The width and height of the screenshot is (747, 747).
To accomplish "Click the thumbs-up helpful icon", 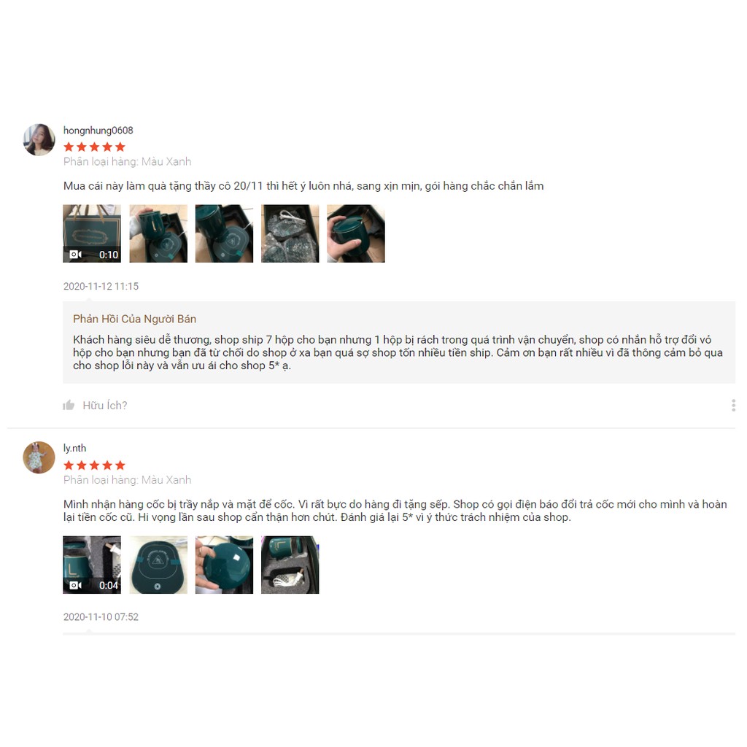I will point(69,406).
